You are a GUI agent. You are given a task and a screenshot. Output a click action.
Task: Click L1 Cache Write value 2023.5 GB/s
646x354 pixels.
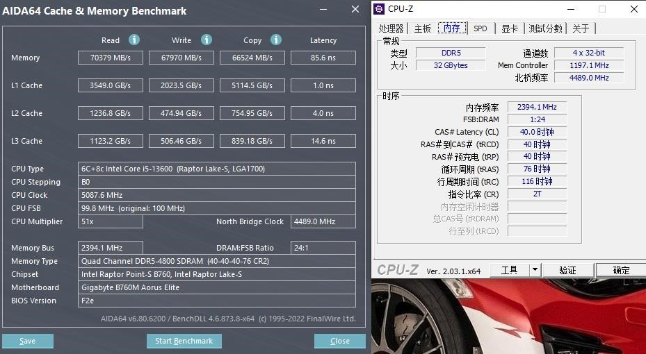181,85
